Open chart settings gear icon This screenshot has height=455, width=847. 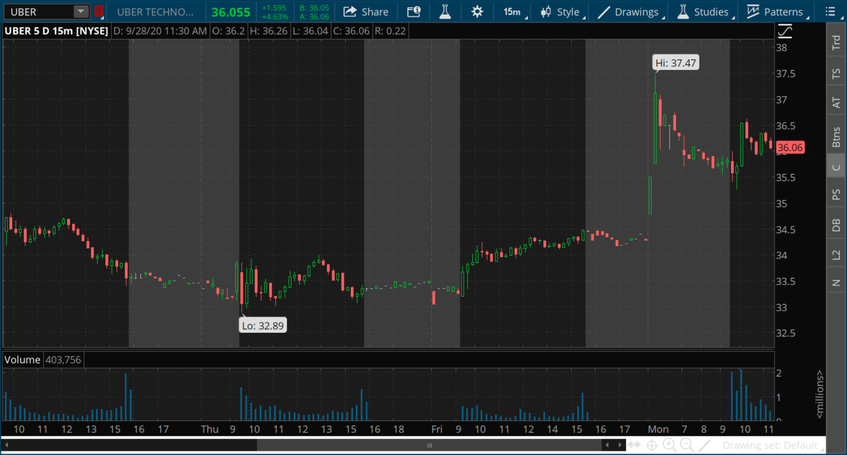477,12
